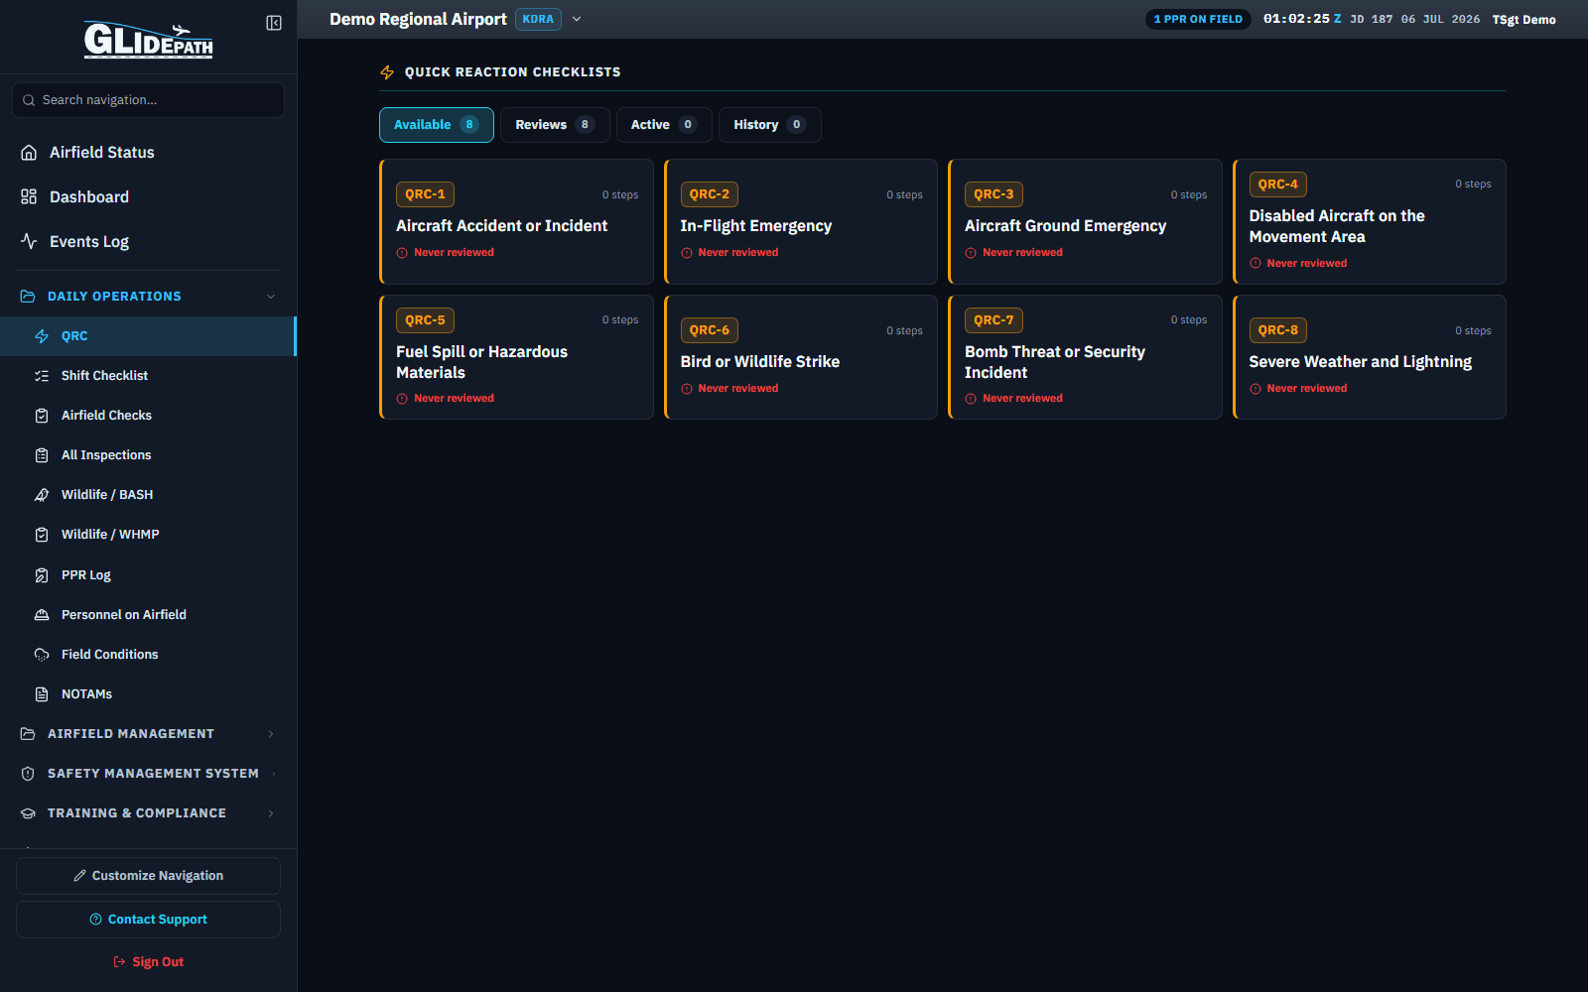Screen dimensions: 1588x992
Task: Click the Zulu time clock display
Action: pyautogui.click(x=1302, y=19)
